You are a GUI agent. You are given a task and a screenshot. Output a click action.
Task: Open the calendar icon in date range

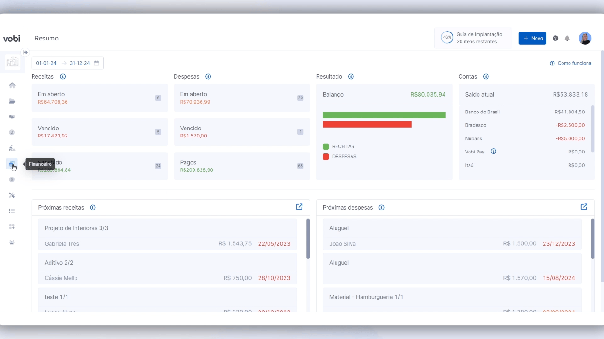tap(96, 63)
